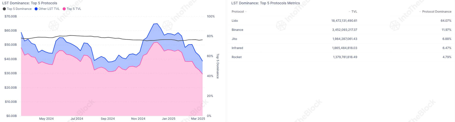This screenshot has width=455, height=122.
Task: Select the Lido protocol row
Action: [x=235, y=21]
